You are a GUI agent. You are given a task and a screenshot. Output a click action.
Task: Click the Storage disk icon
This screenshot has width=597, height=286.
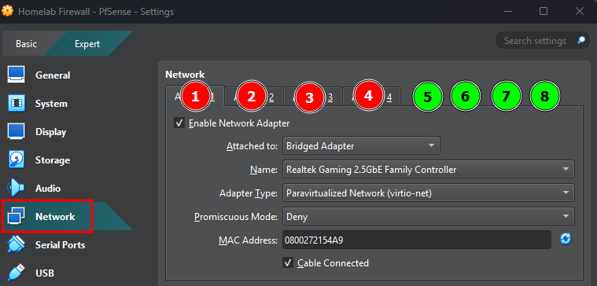[16, 159]
